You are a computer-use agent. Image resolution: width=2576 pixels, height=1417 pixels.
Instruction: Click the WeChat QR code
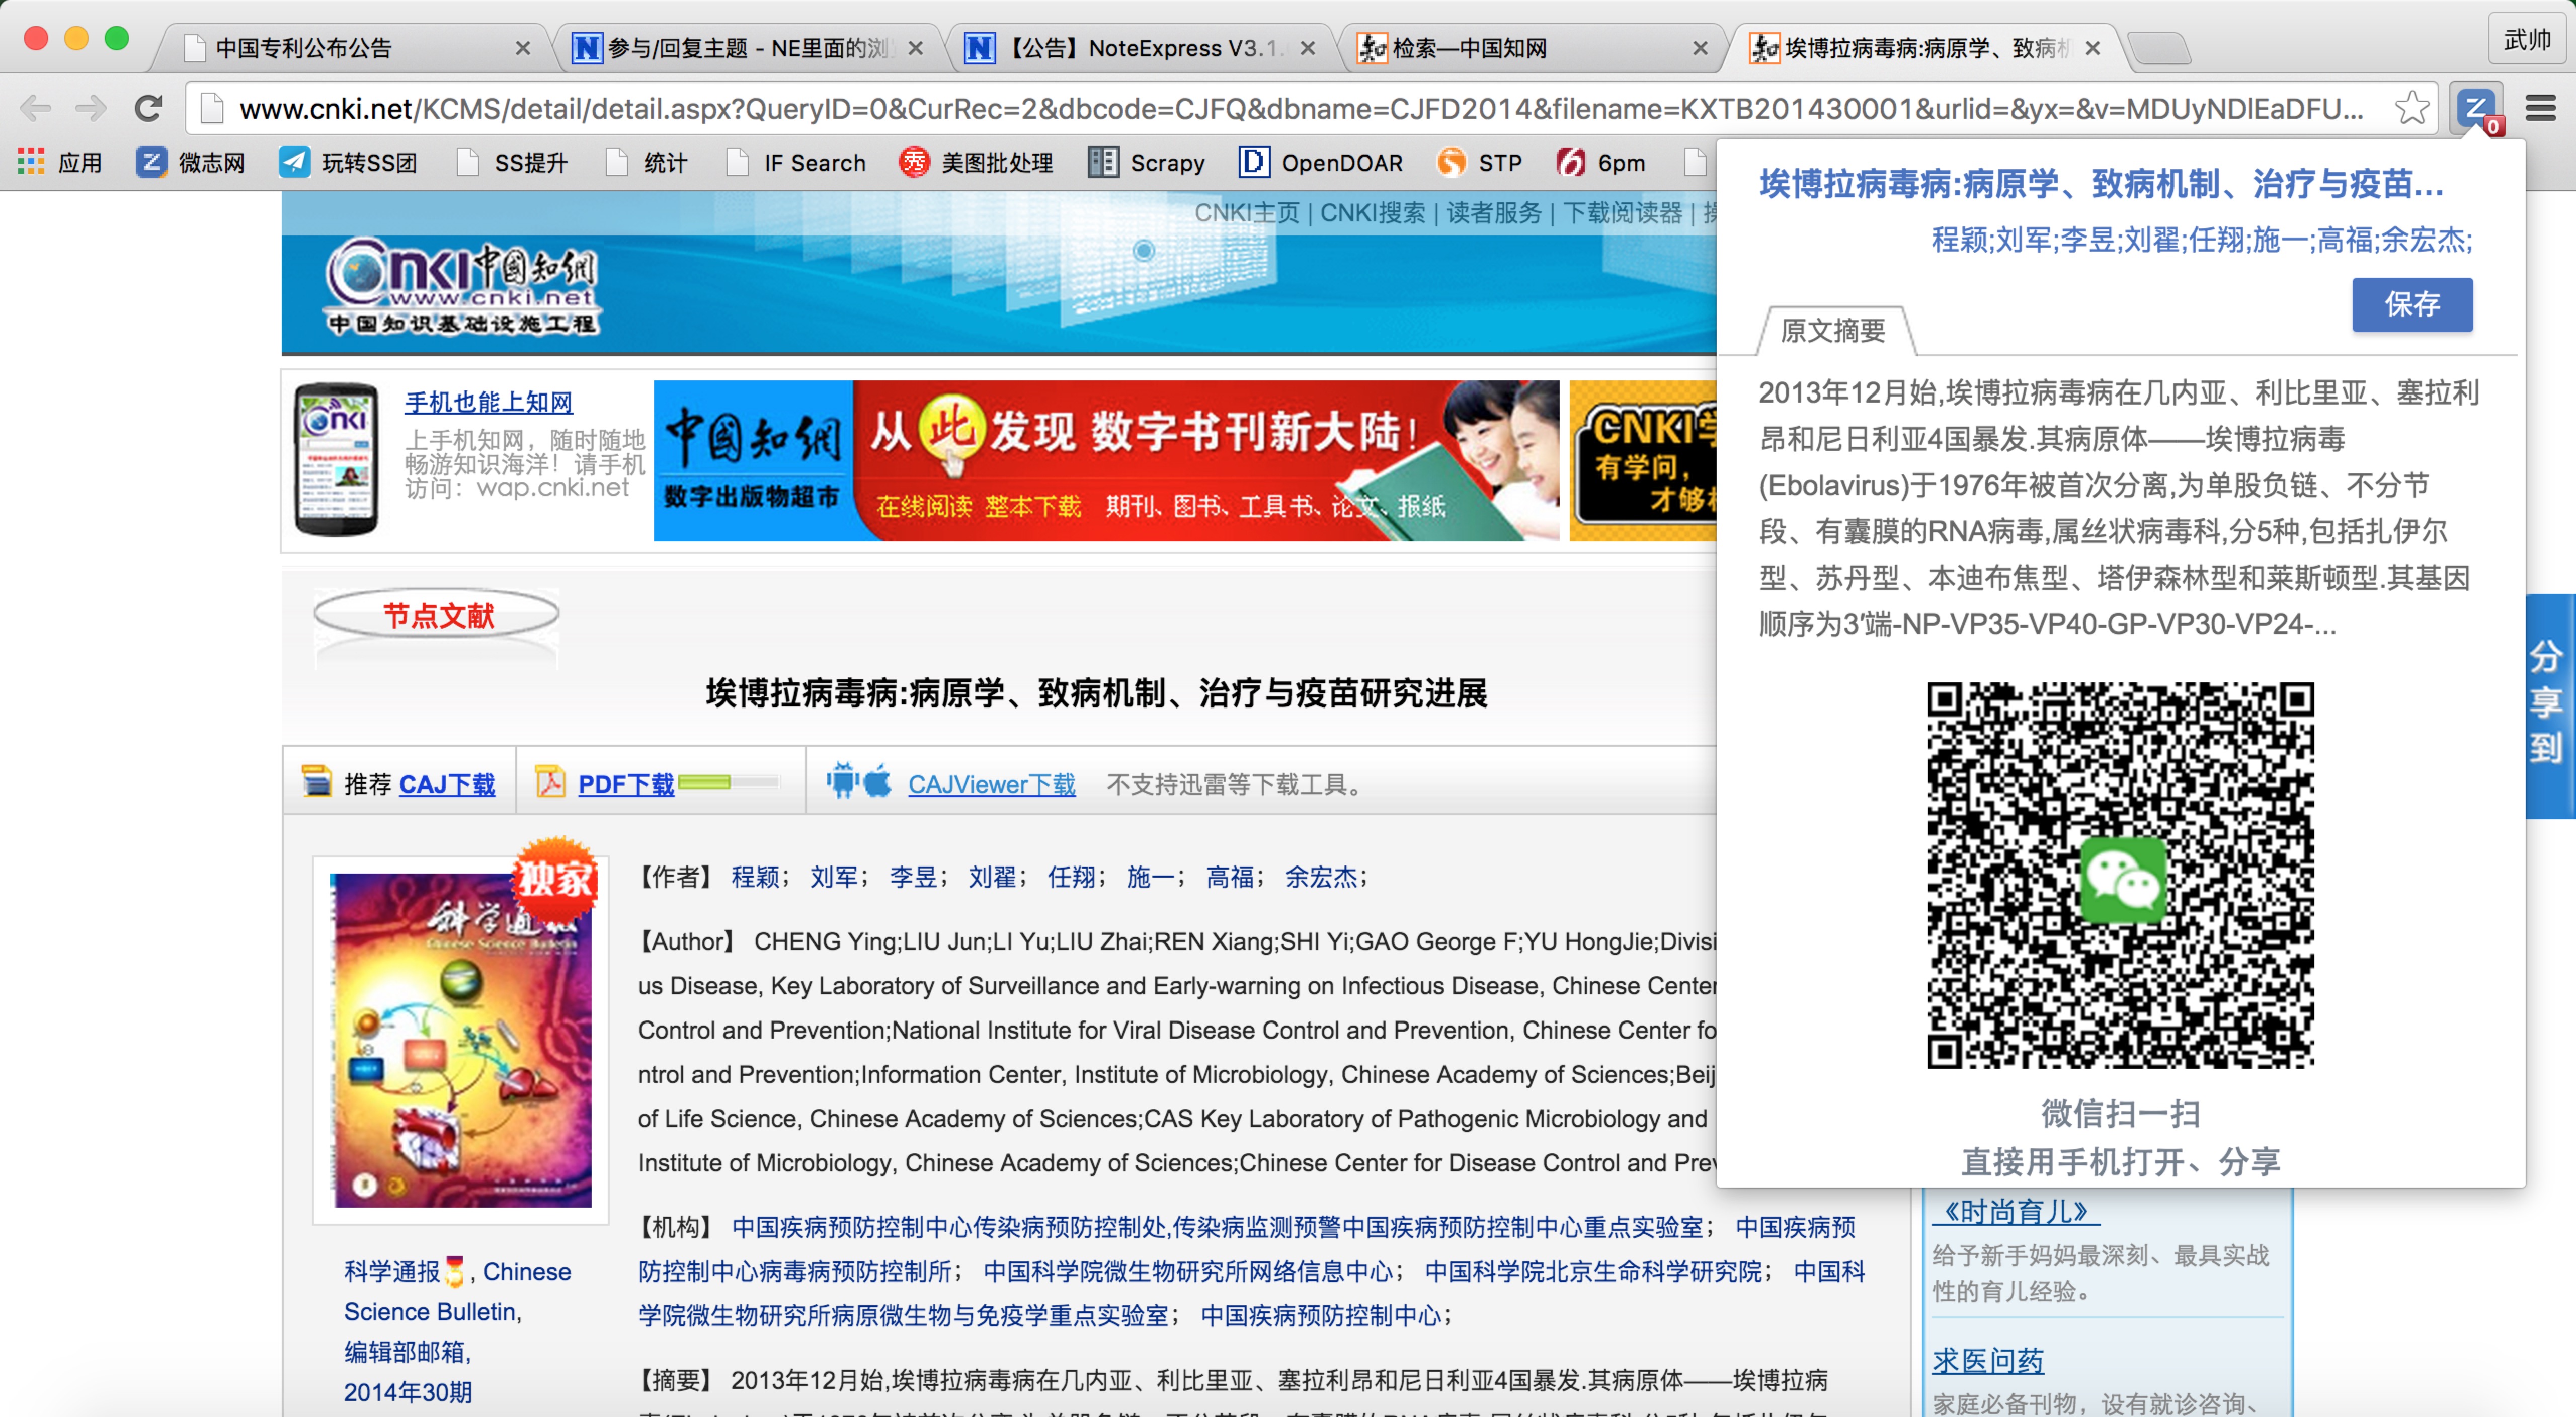[2120, 876]
